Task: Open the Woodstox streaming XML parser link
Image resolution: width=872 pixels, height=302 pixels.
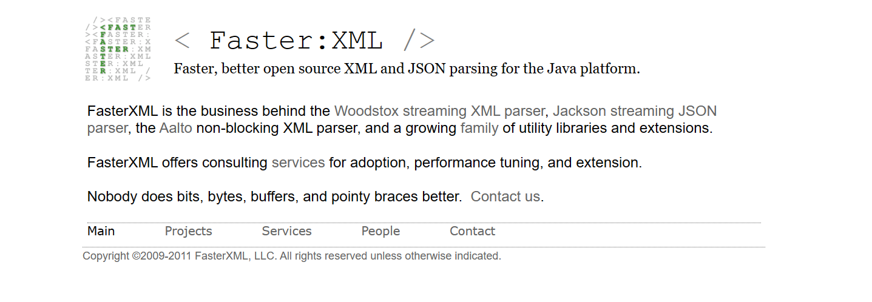Action: tap(439, 111)
